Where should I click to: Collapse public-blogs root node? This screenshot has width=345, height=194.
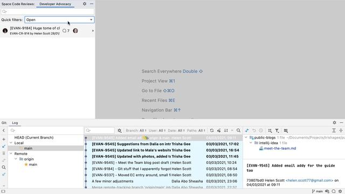point(246,137)
